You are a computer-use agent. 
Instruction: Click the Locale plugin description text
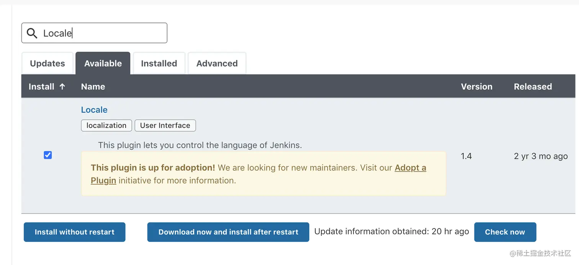pyautogui.click(x=200, y=145)
